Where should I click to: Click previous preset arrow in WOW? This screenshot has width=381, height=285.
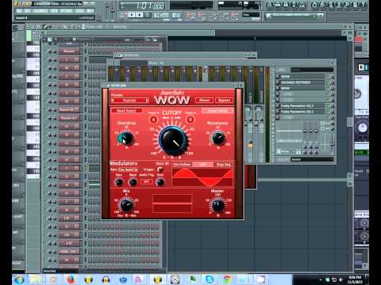coord(113,101)
